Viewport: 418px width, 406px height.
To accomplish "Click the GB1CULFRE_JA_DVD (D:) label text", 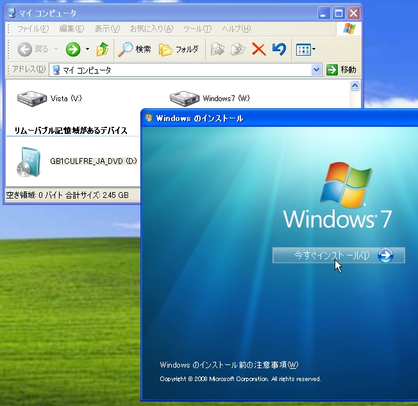I will click(x=94, y=161).
